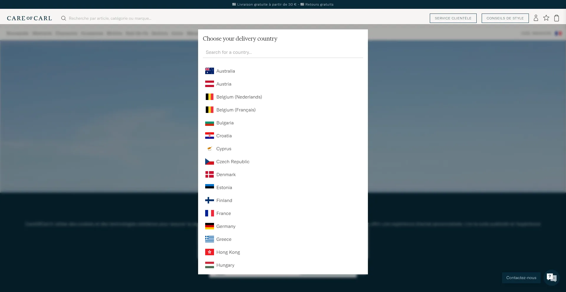Click the search magnifier icon
566x292 pixels.
[63, 18]
